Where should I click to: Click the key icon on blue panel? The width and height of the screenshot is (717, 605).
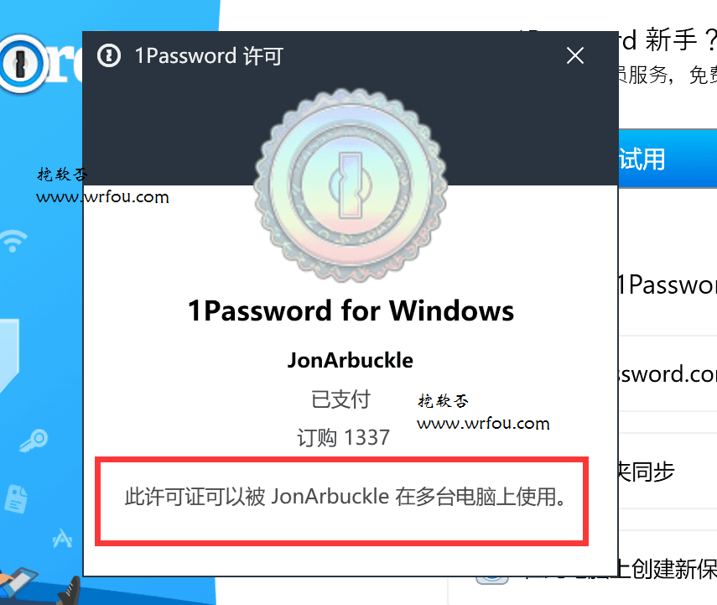tap(34, 441)
